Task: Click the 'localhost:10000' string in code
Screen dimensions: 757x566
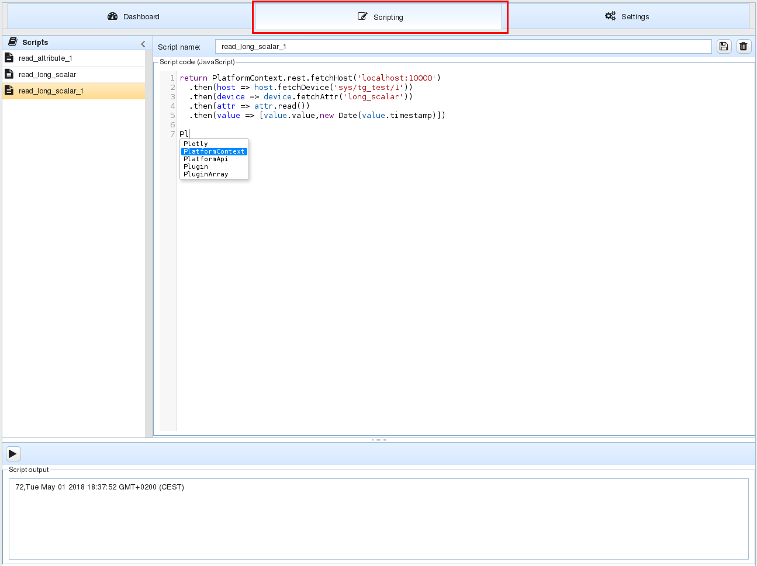Action: [397, 78]
